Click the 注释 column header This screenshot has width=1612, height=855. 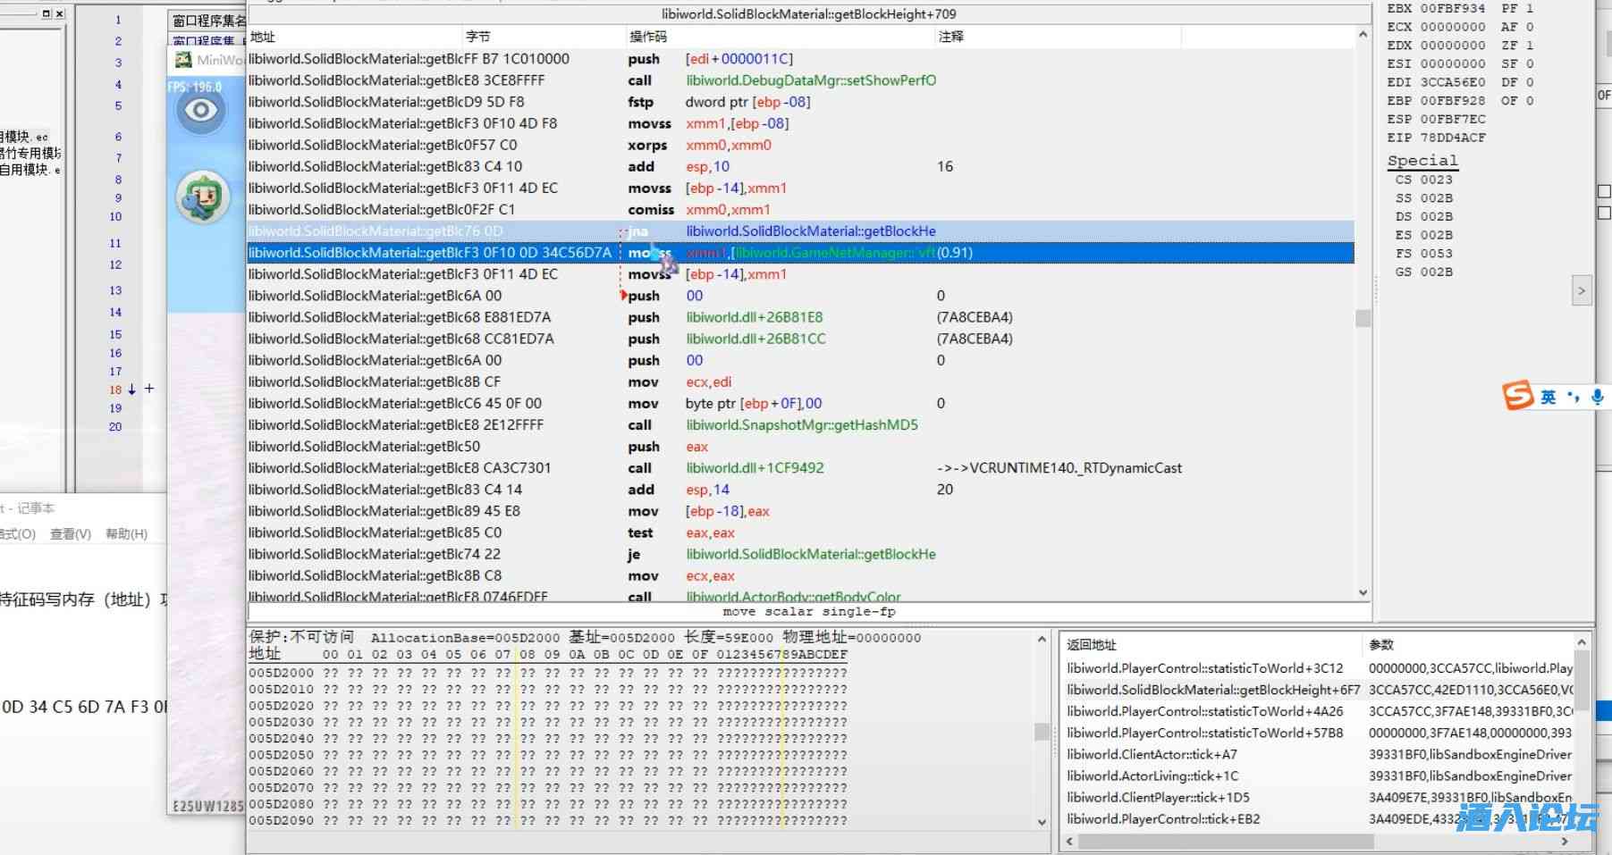click(950, 37)
